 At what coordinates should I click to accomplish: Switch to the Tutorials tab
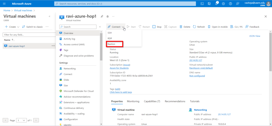[x=195, y=101]
